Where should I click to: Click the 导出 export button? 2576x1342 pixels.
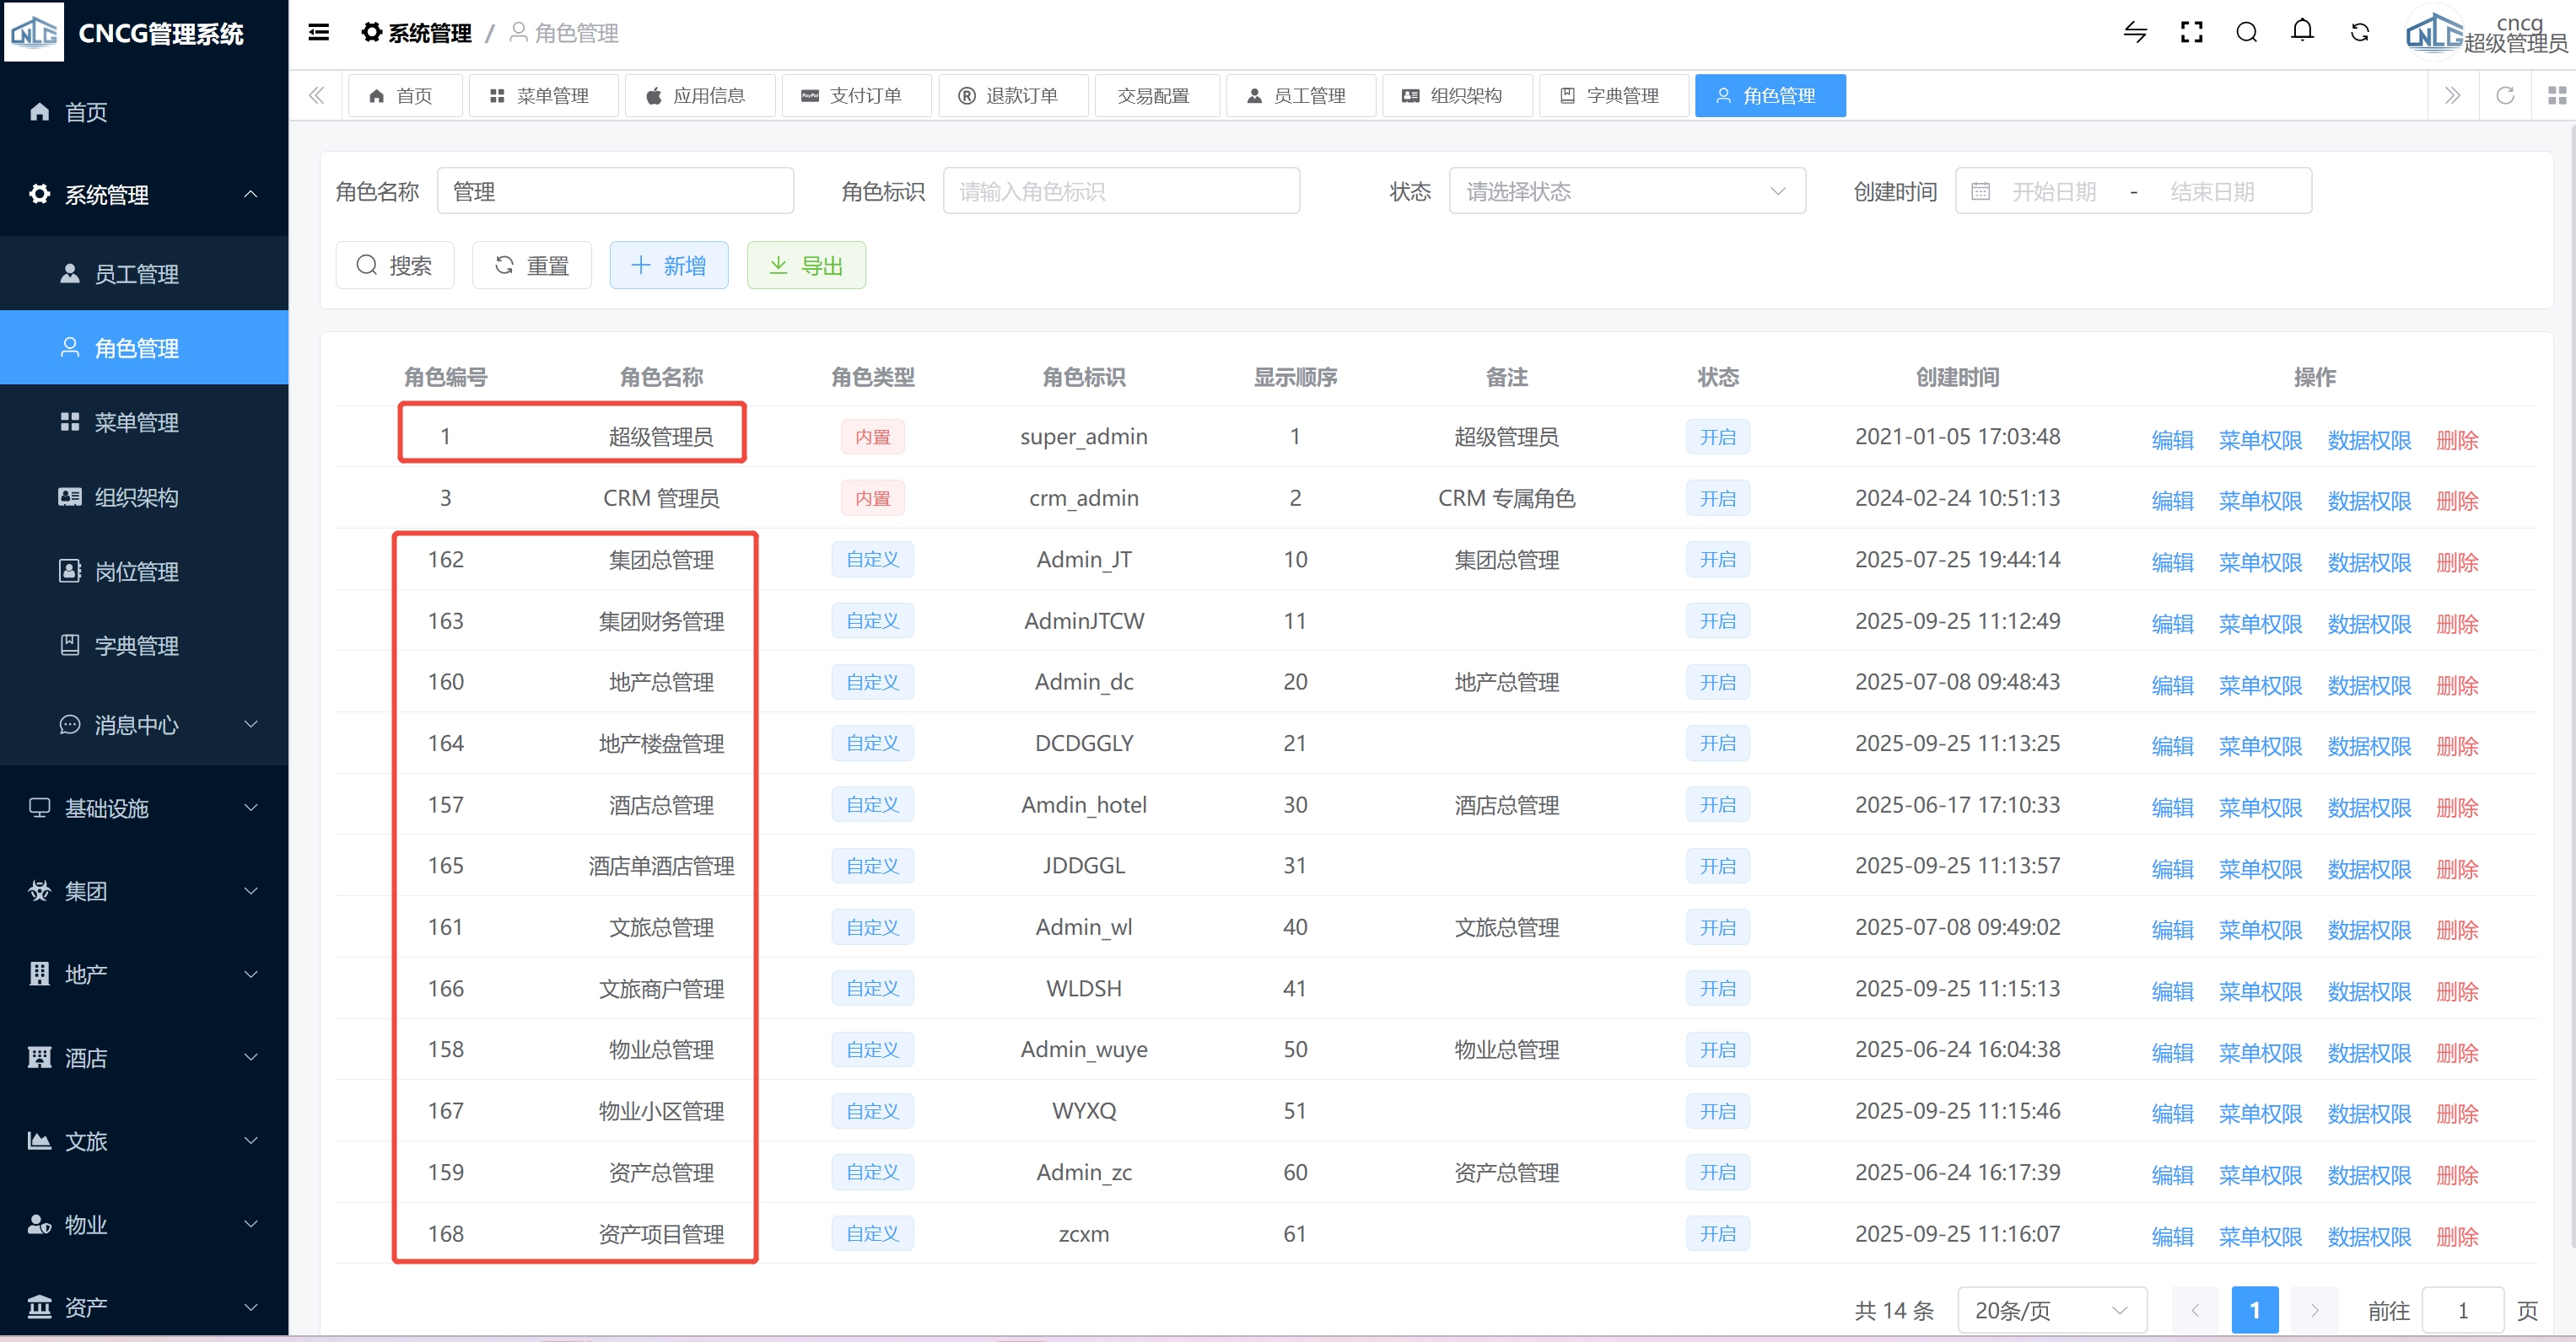(805, 266)
